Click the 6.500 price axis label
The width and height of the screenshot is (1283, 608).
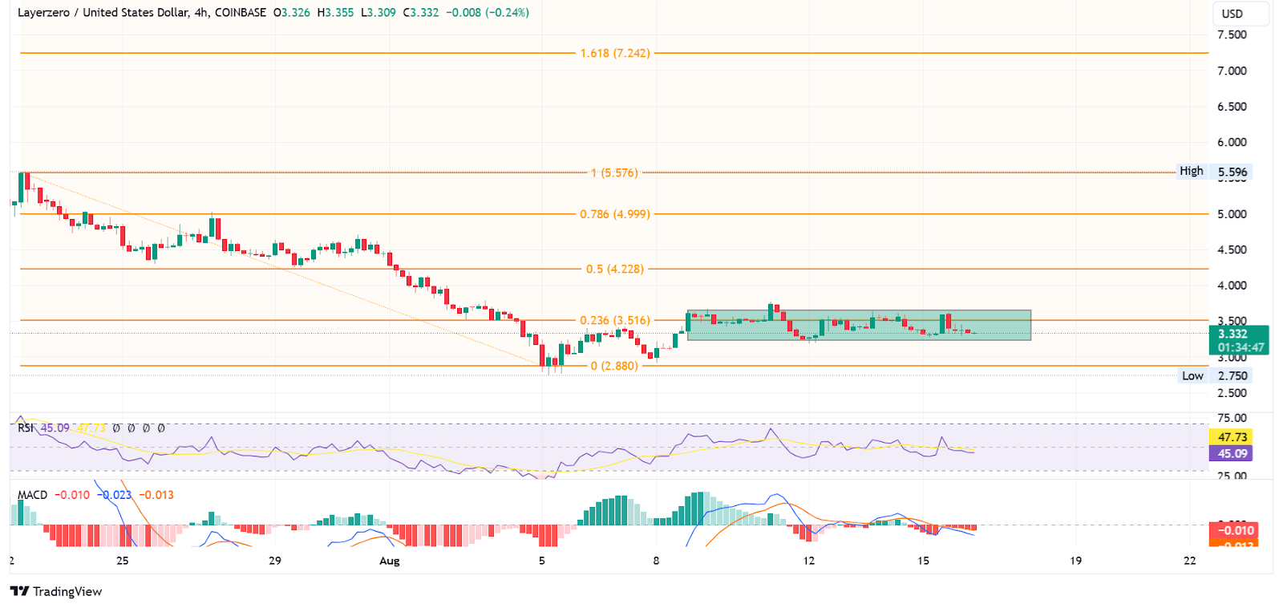point(1232,107)
